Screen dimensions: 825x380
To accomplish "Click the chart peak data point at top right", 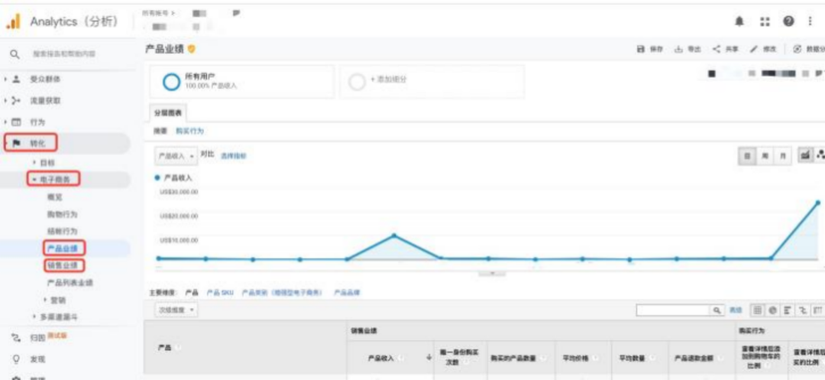I will [818, 203].
